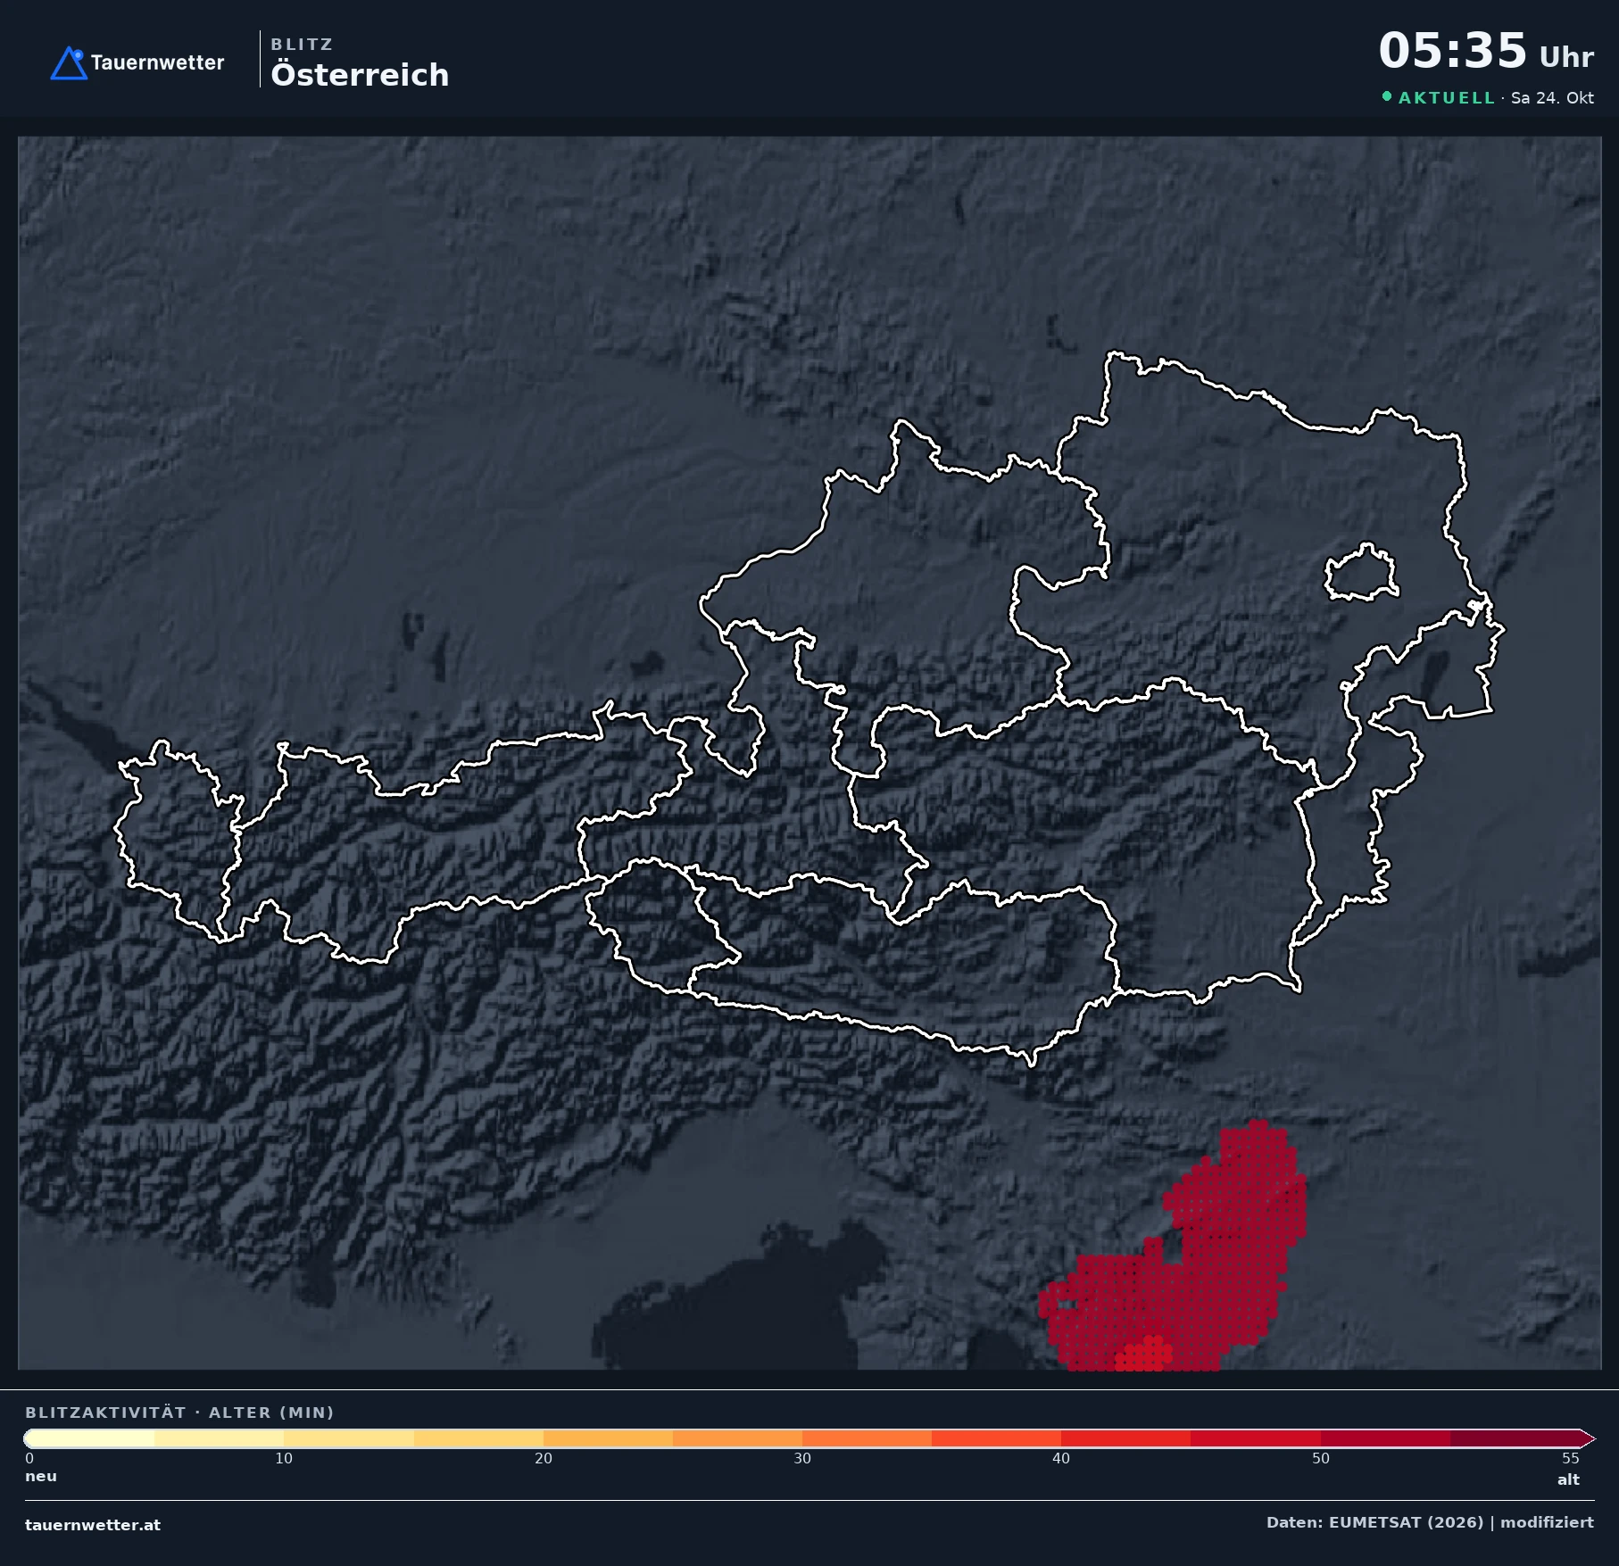Select the legend color segment starting at 40
This screenshot has height=1566, width=1619.
[1125, 1438]
